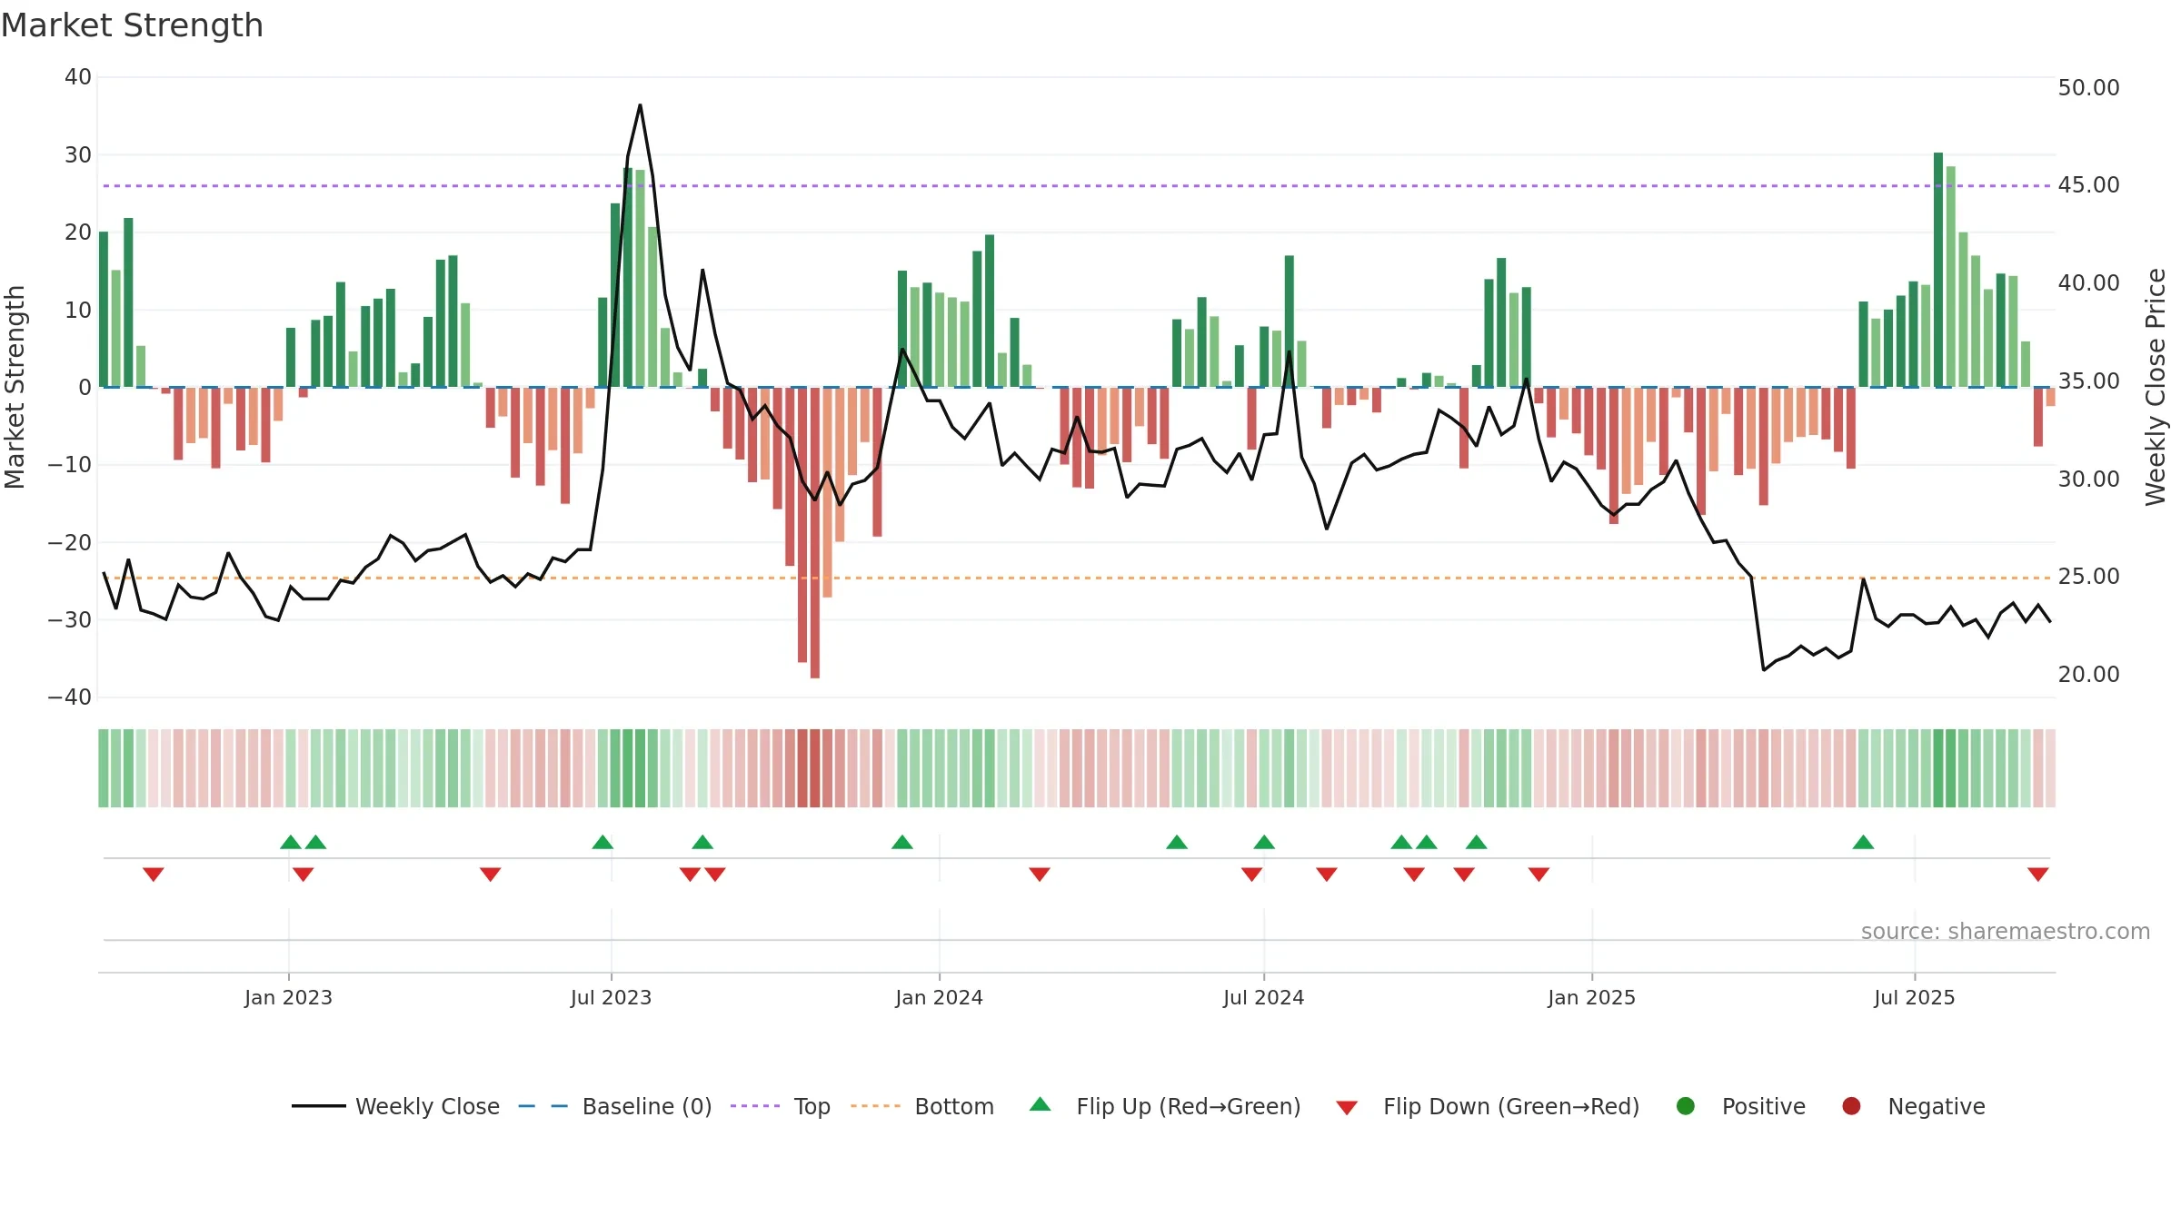Click the Flip Down (Green→Red) legend label

tap(1511, 1106)
